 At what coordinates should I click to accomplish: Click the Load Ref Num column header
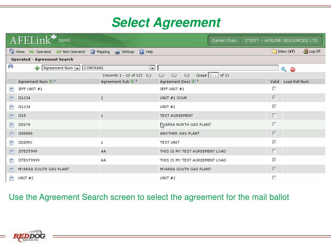pyautogui.click(x=296, y=82)
